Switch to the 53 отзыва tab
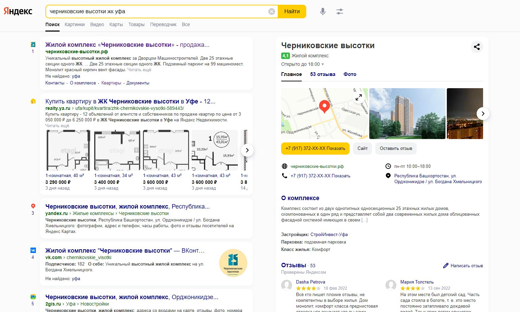 coord(323,74)
